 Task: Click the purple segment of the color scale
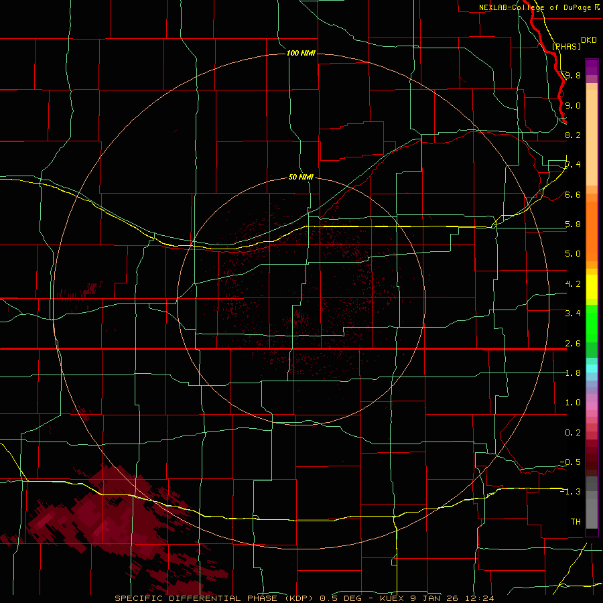[592, 67]
